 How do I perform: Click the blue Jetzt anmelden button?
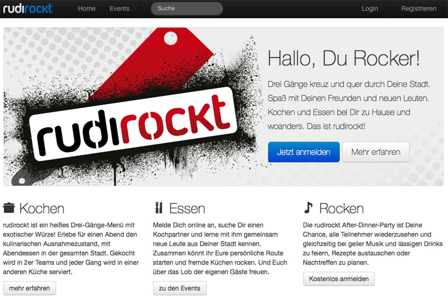304,152
